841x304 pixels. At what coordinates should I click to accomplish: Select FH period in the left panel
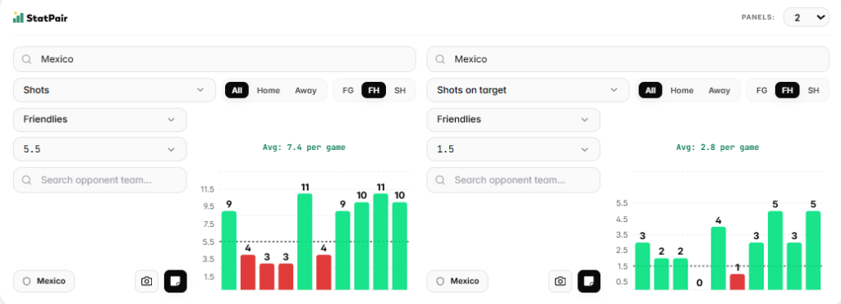pyautogui.click(x=374, y=90)
